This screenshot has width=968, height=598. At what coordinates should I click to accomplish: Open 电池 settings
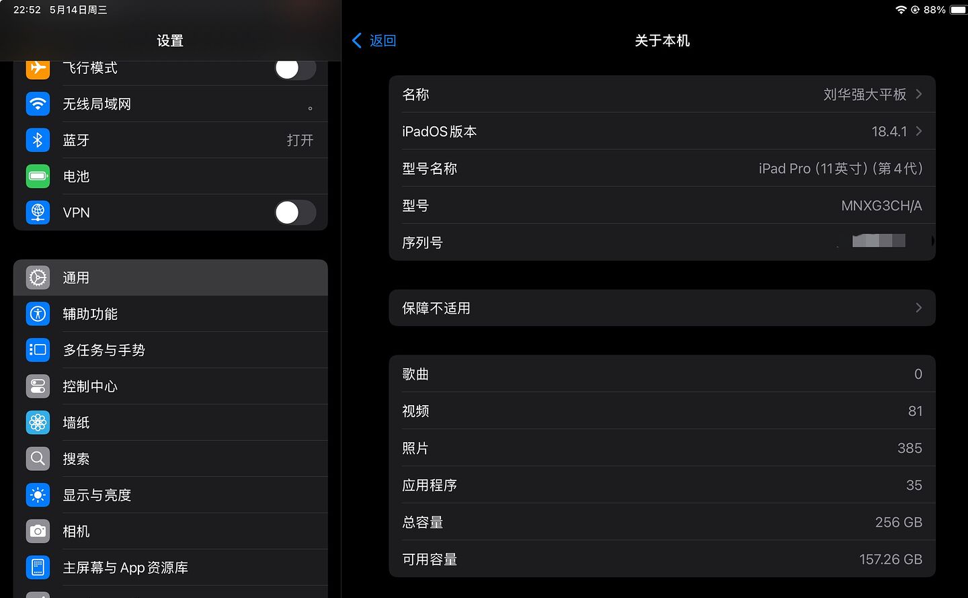pyautogui.click(x=171, y=177)
